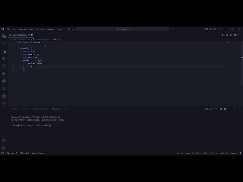Start Live Share from status bar
Viewport: 243px width, 182px height.
37,153
